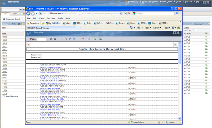Click the add to favorites bar star icon
The image size is (212, 128).
43,23
